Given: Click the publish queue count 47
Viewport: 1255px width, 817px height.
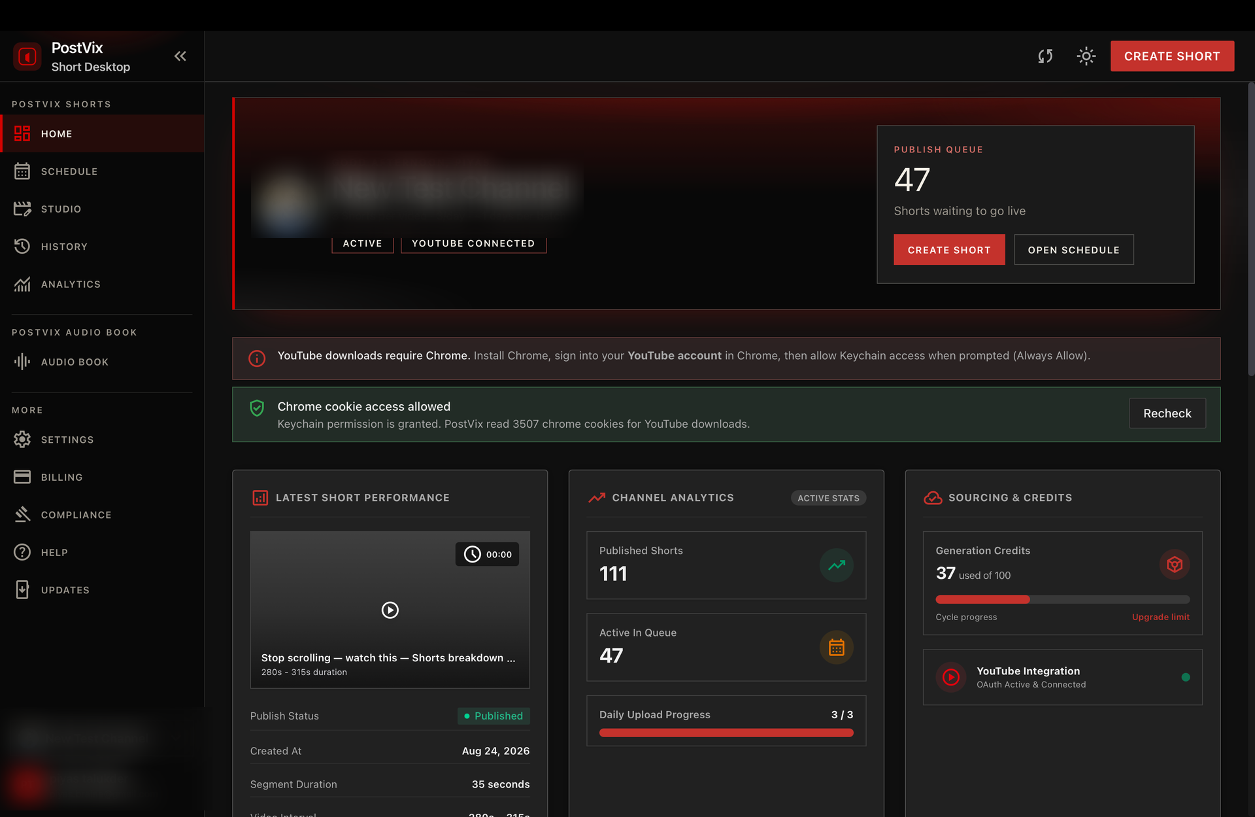Looking at the screenshot, I should 912,179.
